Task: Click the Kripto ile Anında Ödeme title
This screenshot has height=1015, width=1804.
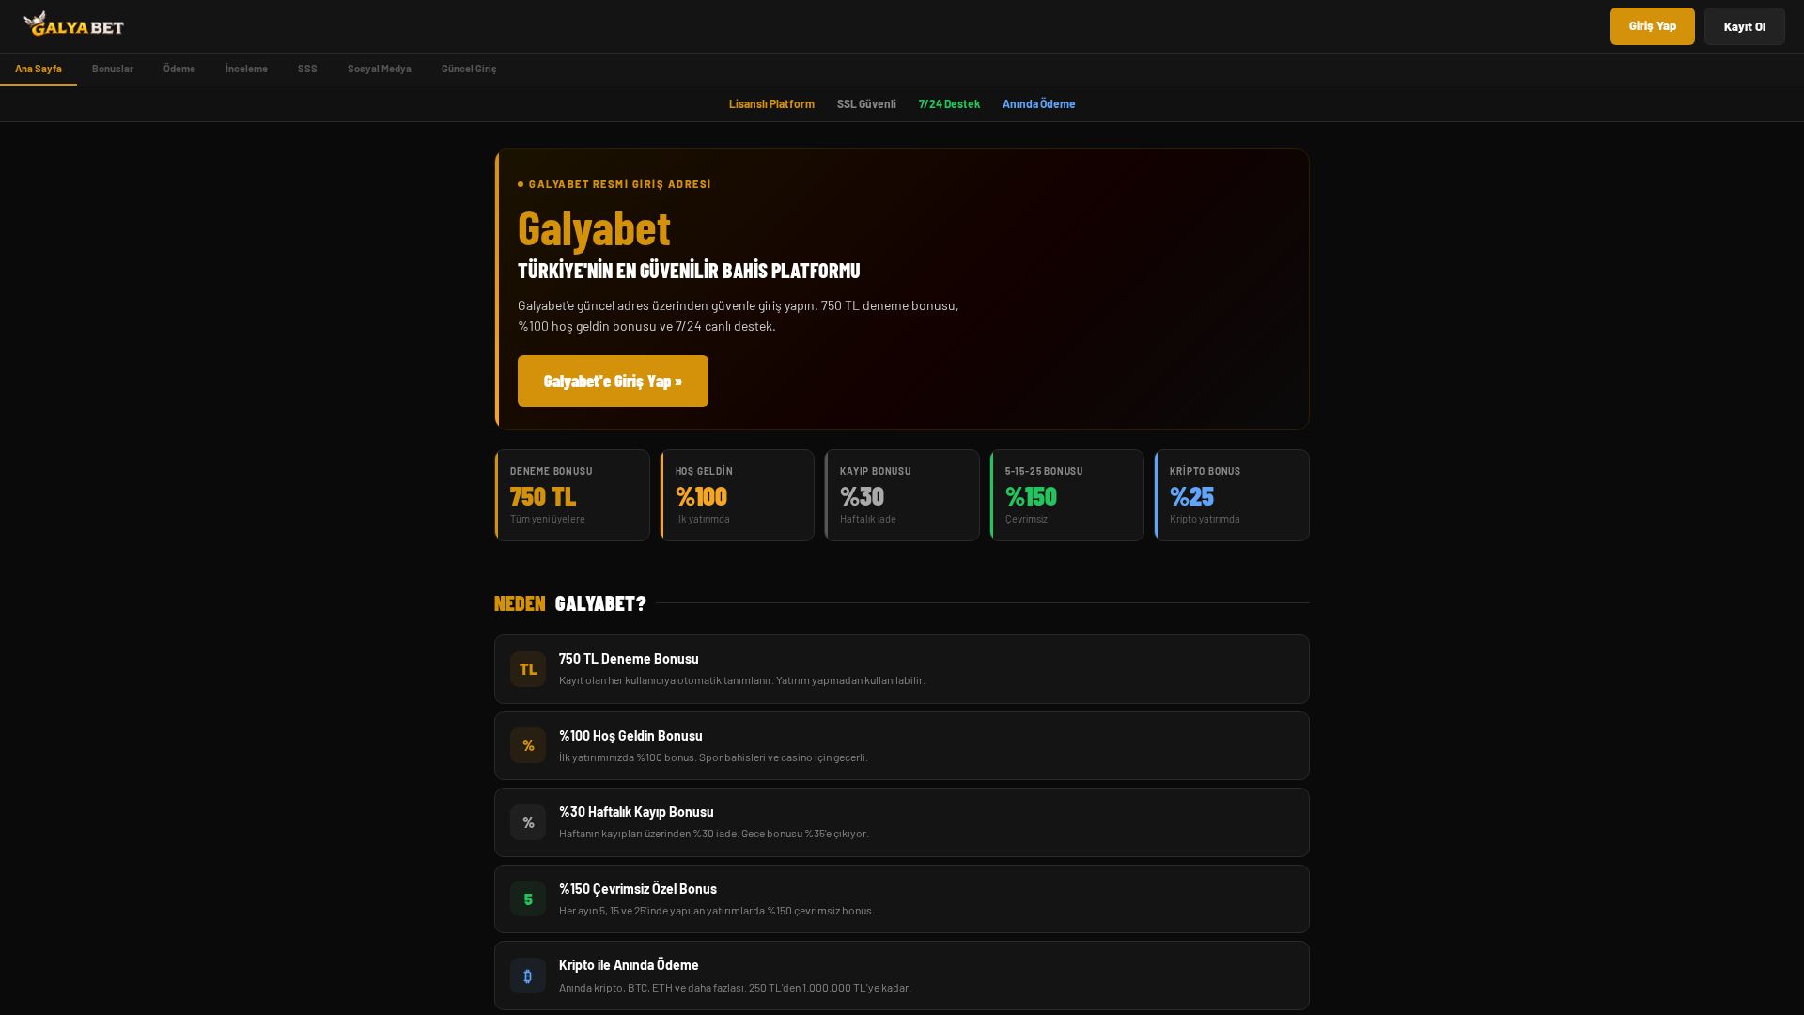Action: click(629, 965)
